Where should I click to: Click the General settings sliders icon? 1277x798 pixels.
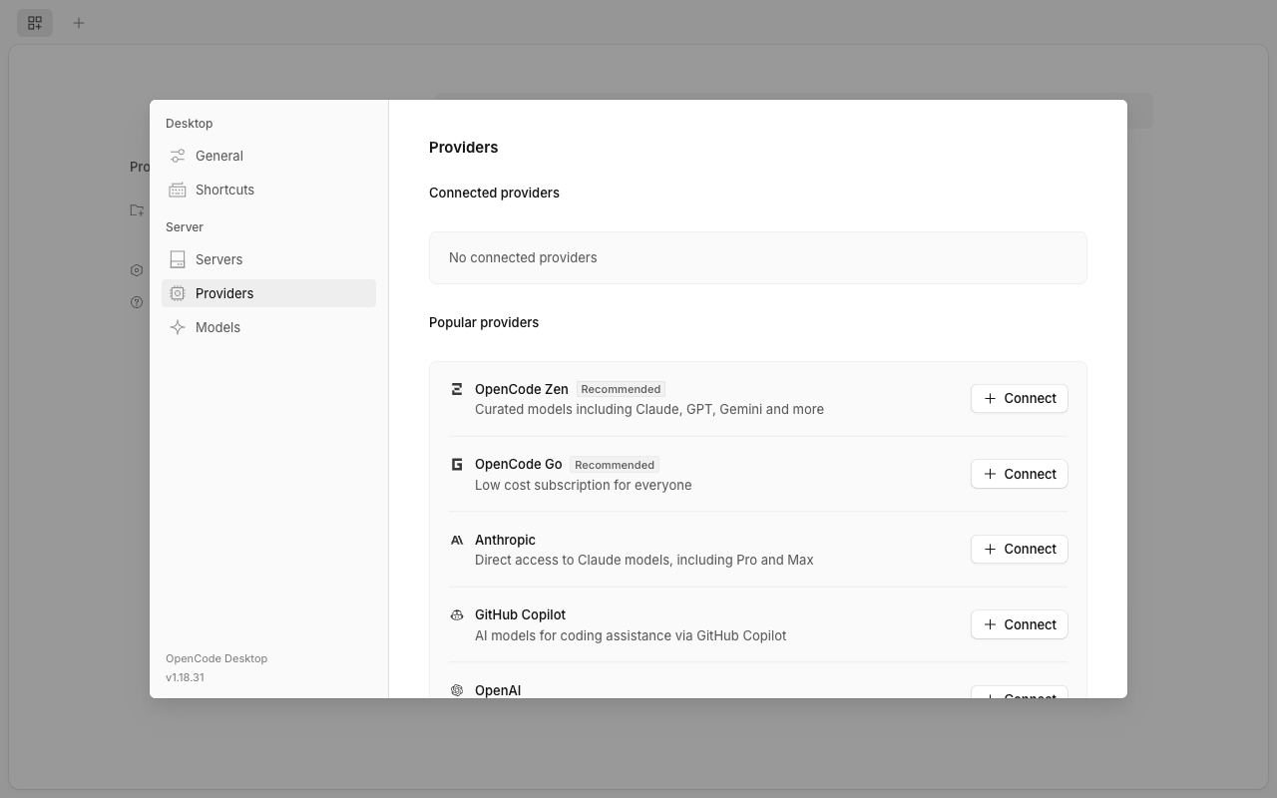(178, 156)
